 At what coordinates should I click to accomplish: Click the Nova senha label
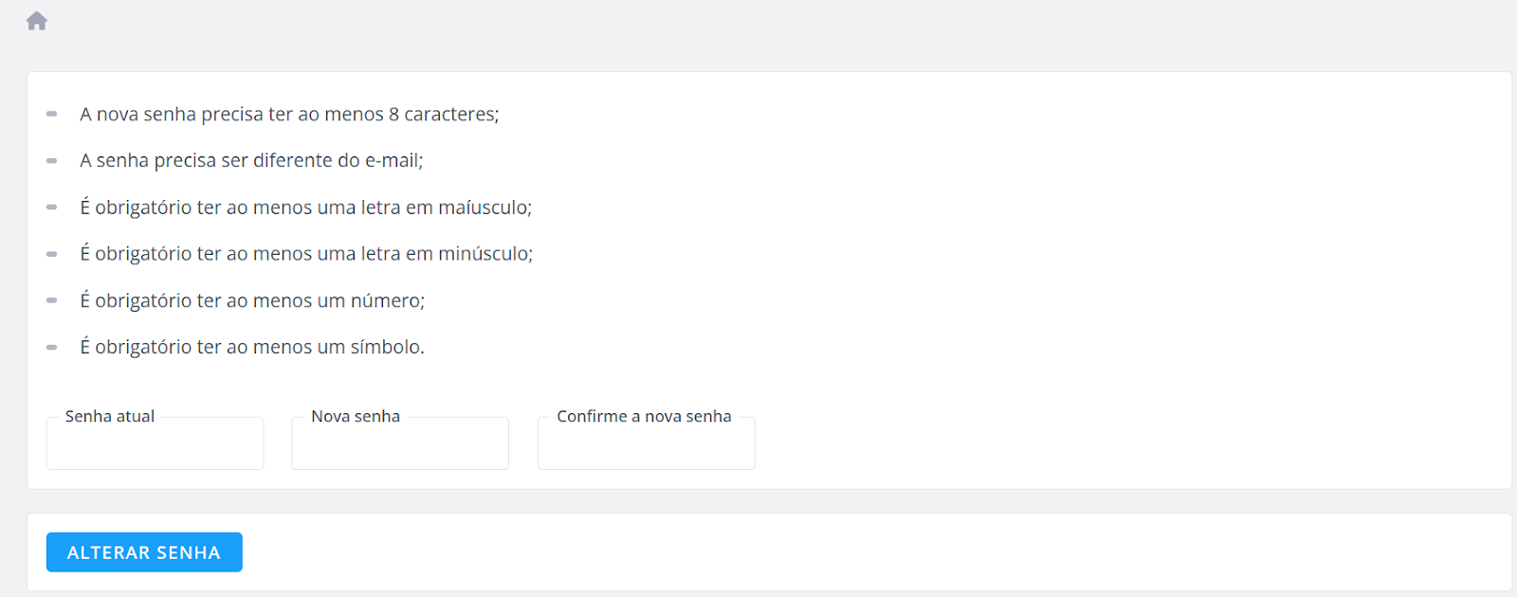(x=356, y=416)
